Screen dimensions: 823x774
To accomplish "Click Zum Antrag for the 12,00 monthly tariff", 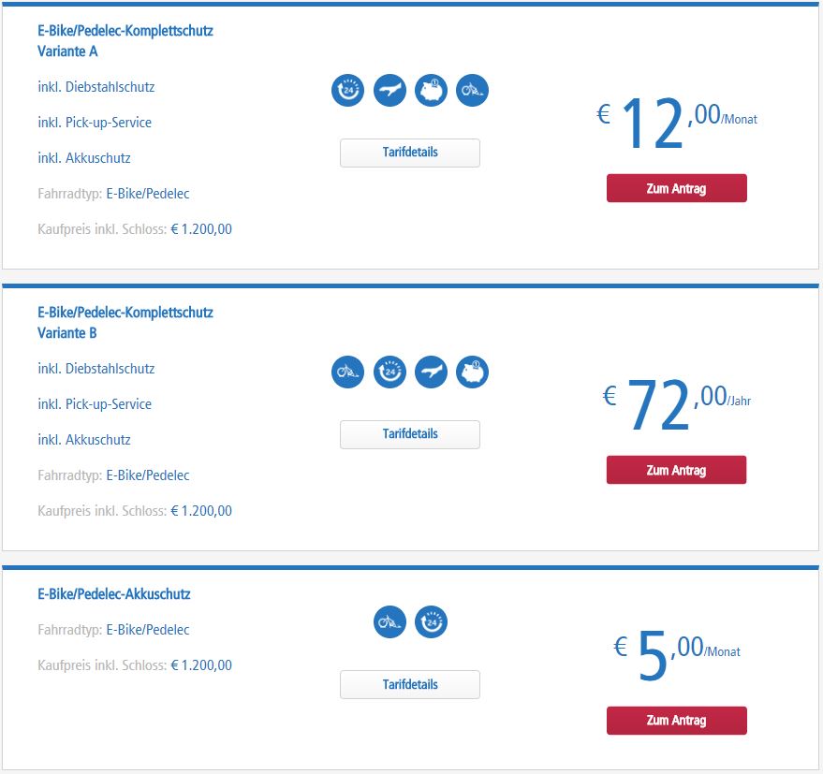I will coord(677,188).
